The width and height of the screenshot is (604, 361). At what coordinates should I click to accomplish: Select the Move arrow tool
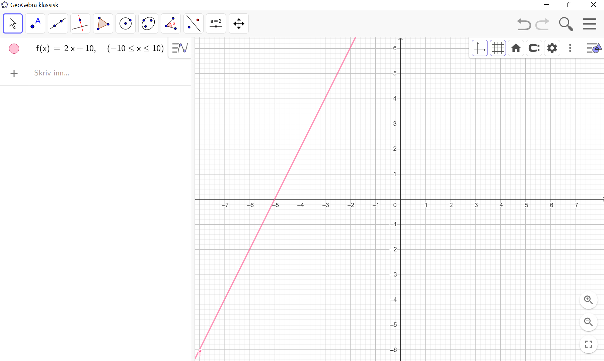tap(13, 23)
